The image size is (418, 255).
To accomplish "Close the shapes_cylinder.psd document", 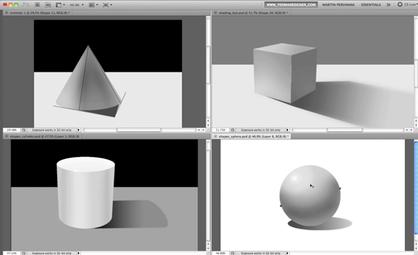I will tap(6, 136).
